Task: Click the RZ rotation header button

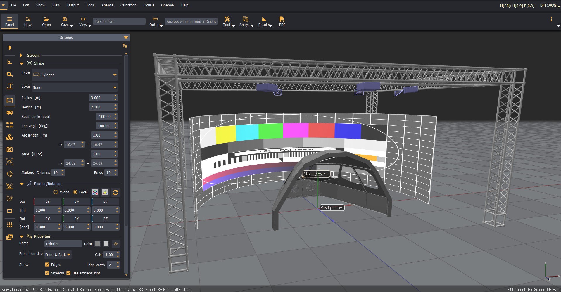Action: click(x=106, y=219)
